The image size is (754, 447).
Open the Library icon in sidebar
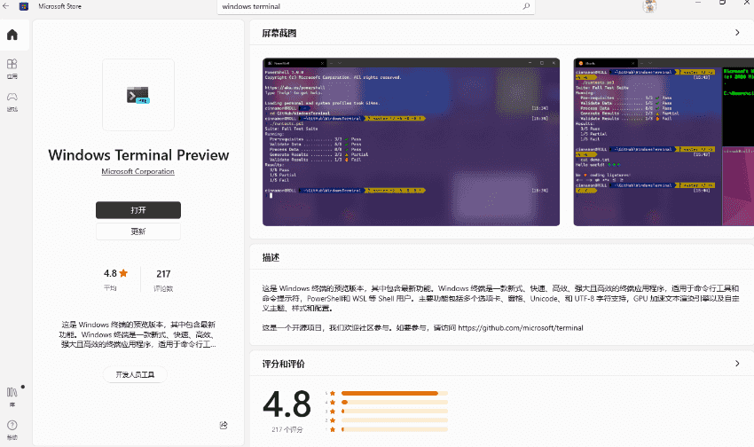pos(12,395)
